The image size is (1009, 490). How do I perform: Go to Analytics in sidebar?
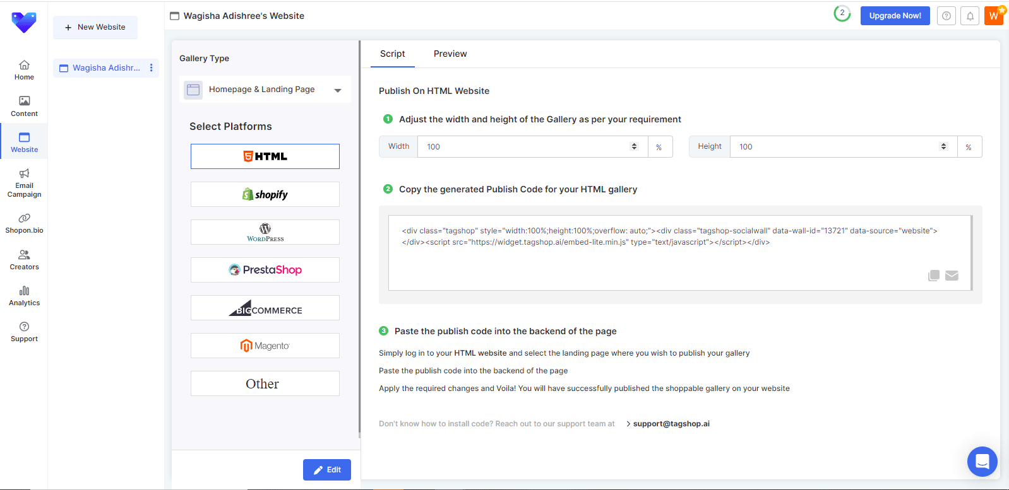click(x=24, y=296)
